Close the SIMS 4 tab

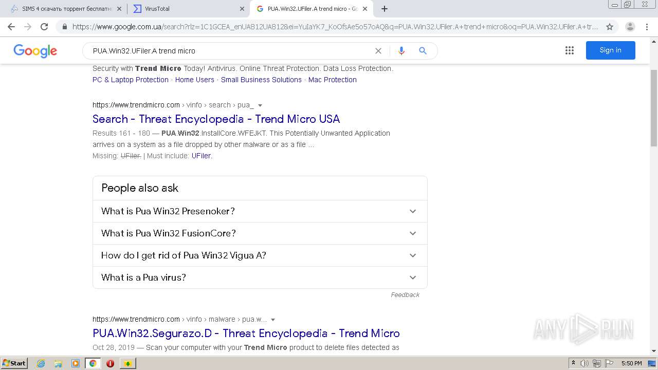click(119, 9)
